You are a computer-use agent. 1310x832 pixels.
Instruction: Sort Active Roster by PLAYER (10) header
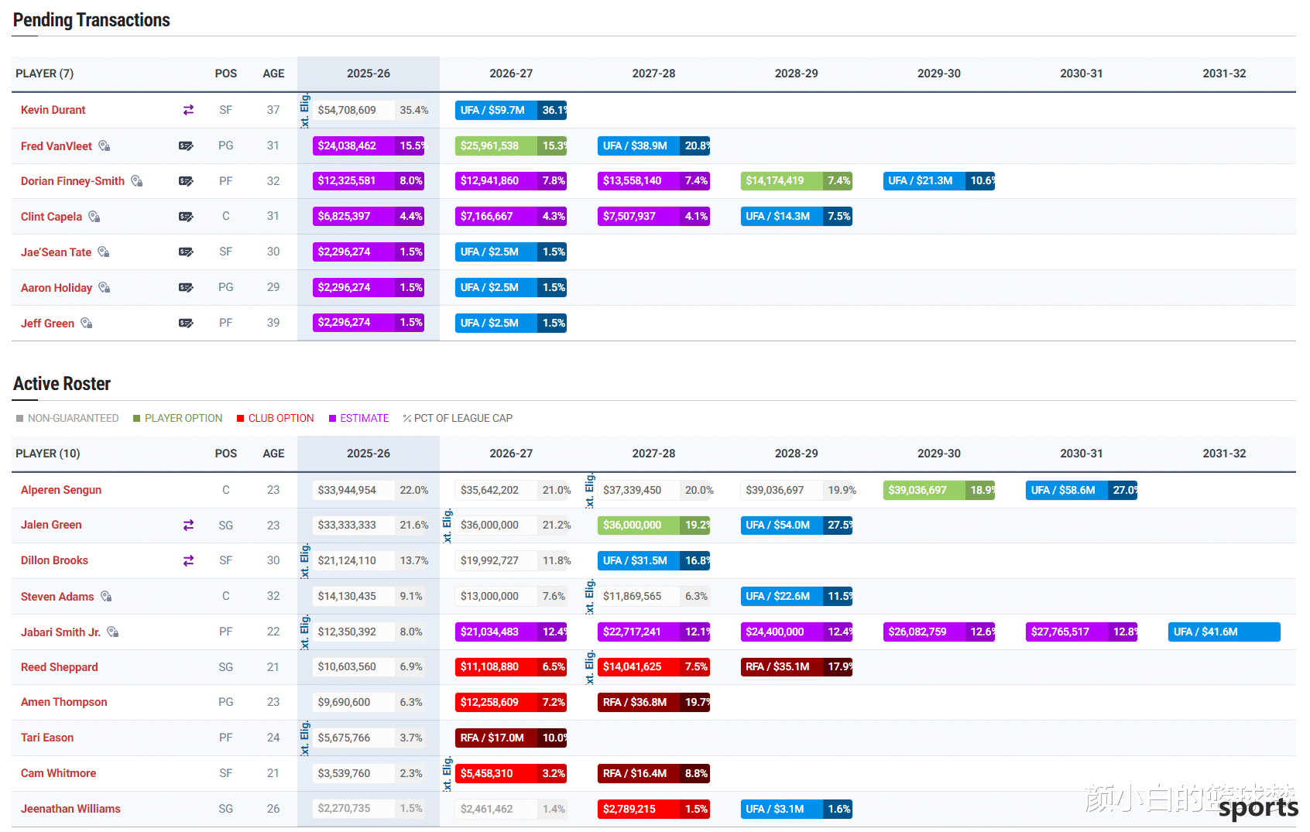(x=47, y=454)
